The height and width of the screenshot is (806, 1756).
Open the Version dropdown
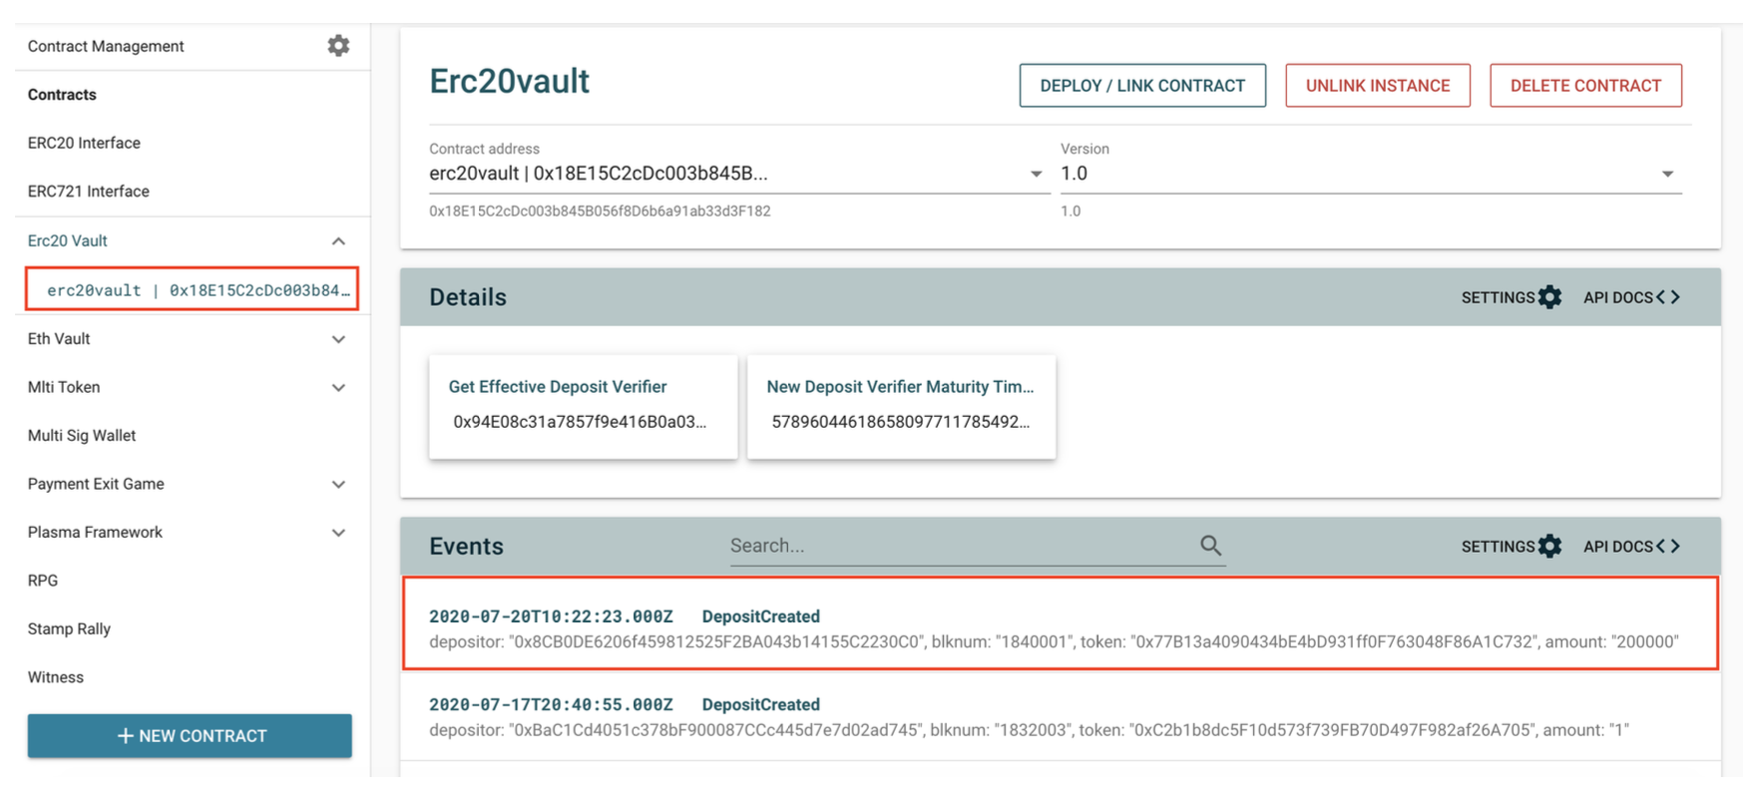[1371, 174]
